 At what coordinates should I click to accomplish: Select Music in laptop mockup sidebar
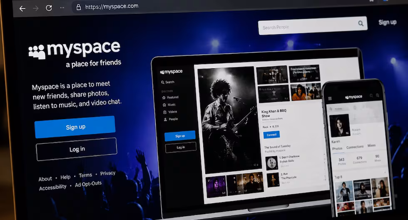click(169, 105)
